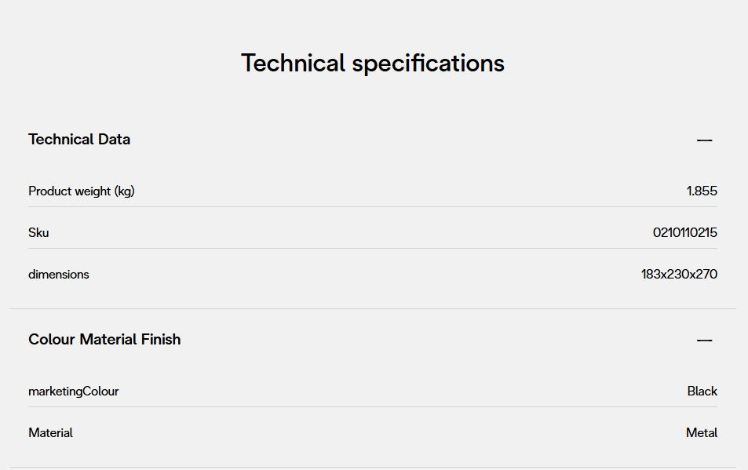Click the divider line below Product weight row
Viewport: 748px width, 470px height.
[x=373, y=207]
